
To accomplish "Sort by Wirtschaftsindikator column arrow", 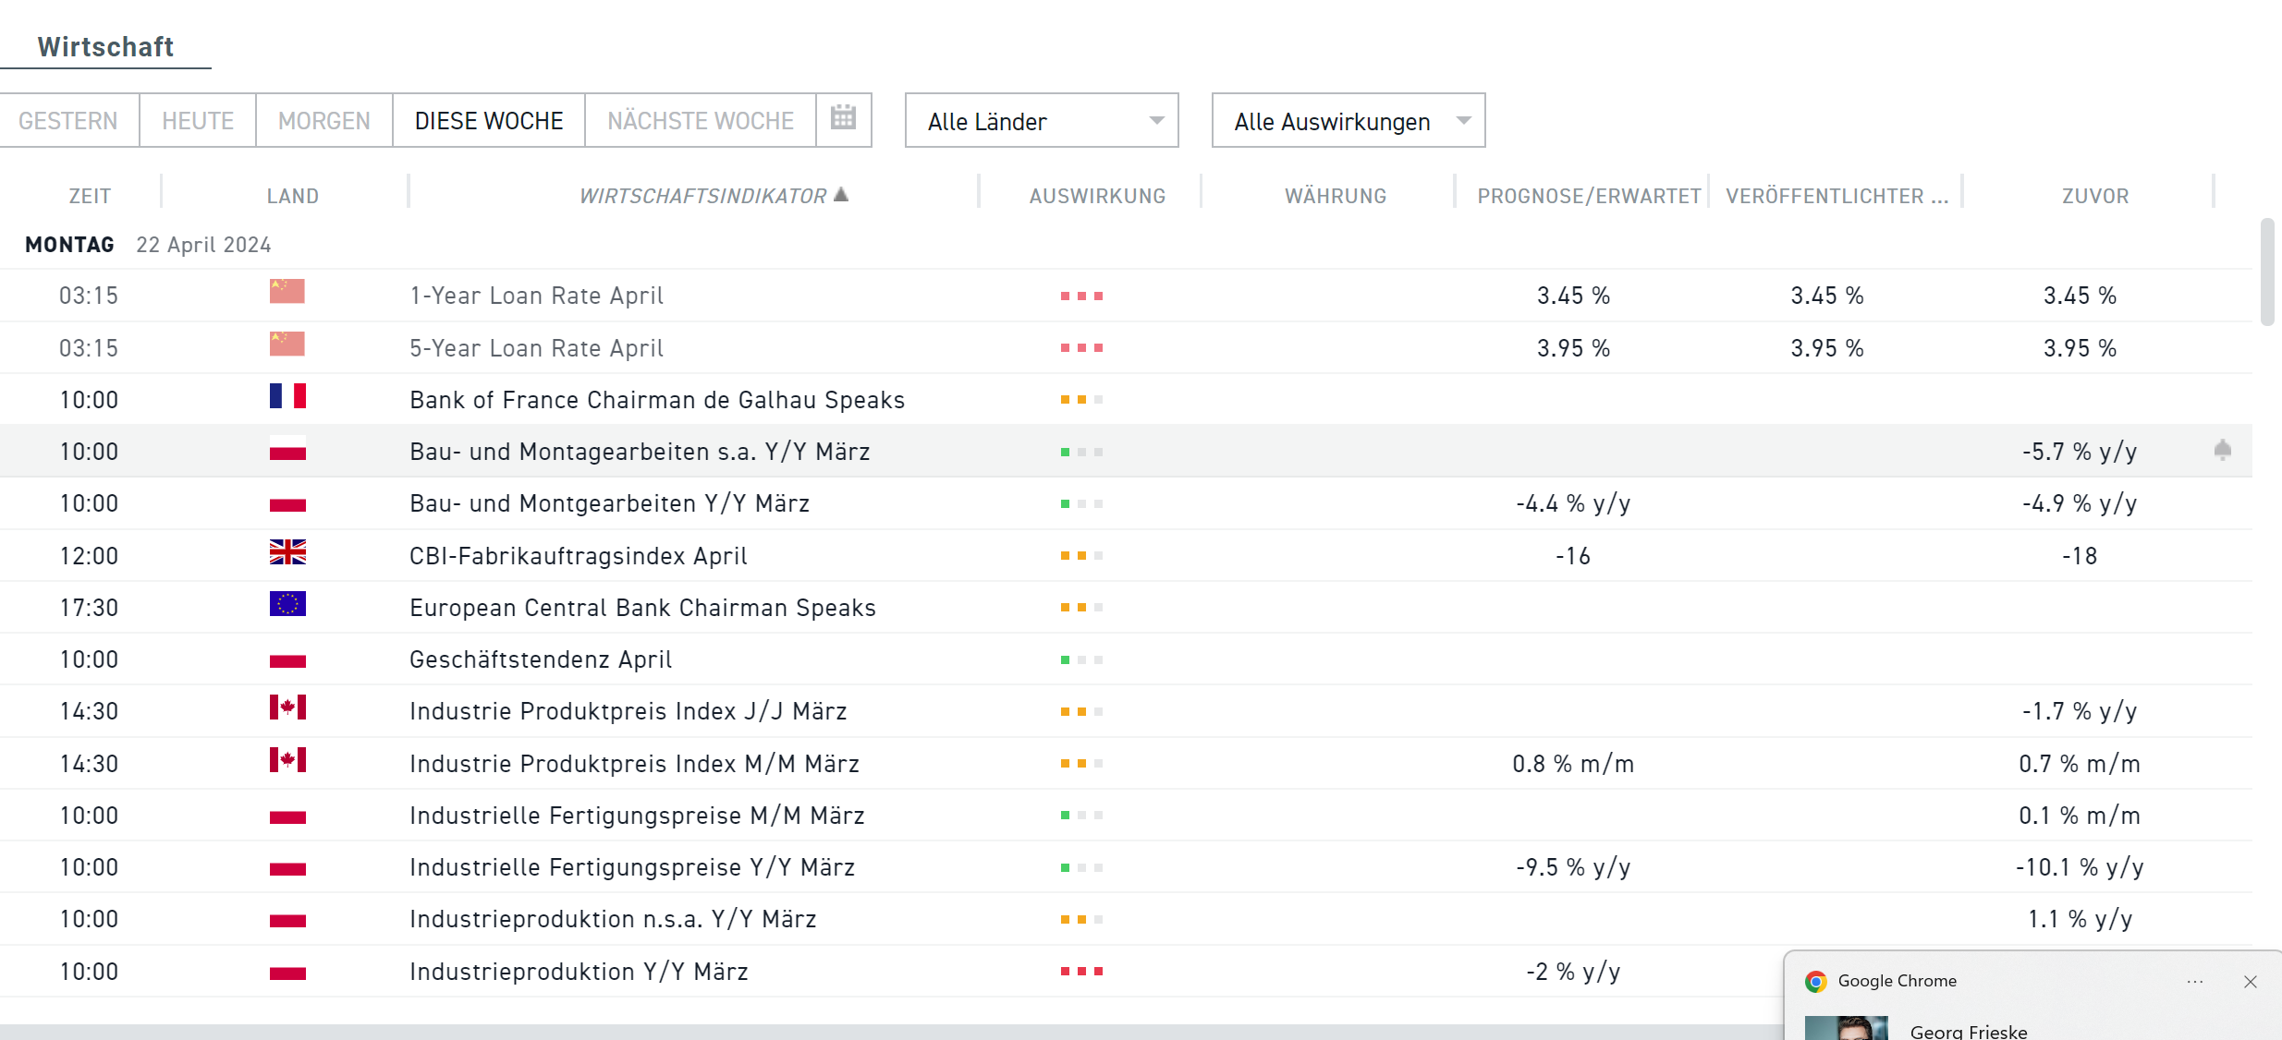I will 841,195.
